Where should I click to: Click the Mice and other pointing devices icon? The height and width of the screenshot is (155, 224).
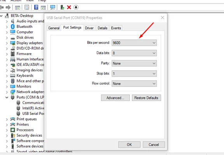(x=13, y=81)
